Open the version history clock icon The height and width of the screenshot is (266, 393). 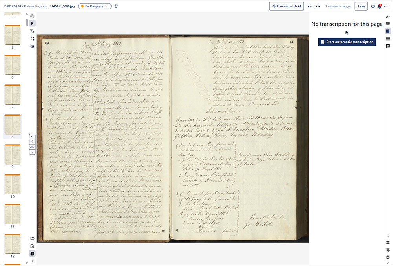(373, 6)
